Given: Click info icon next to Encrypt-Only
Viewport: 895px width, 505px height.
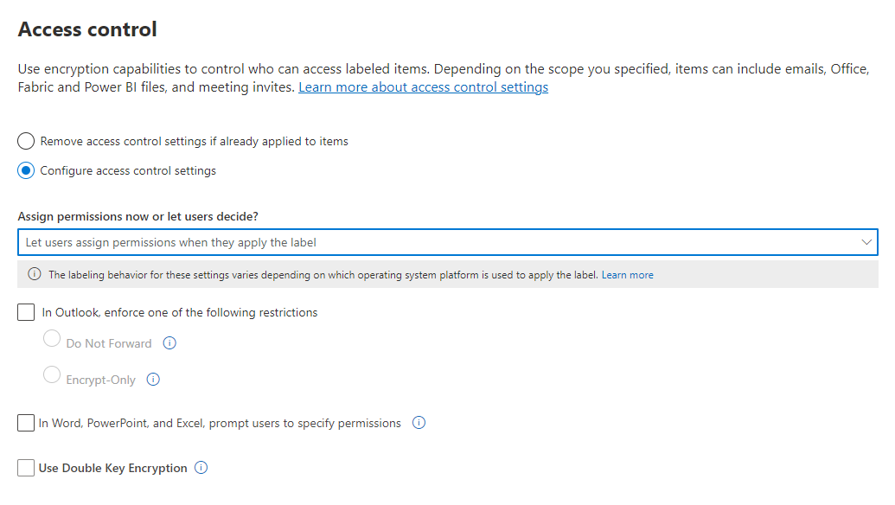Looking at the screenshot, I should tap(153, 379).
